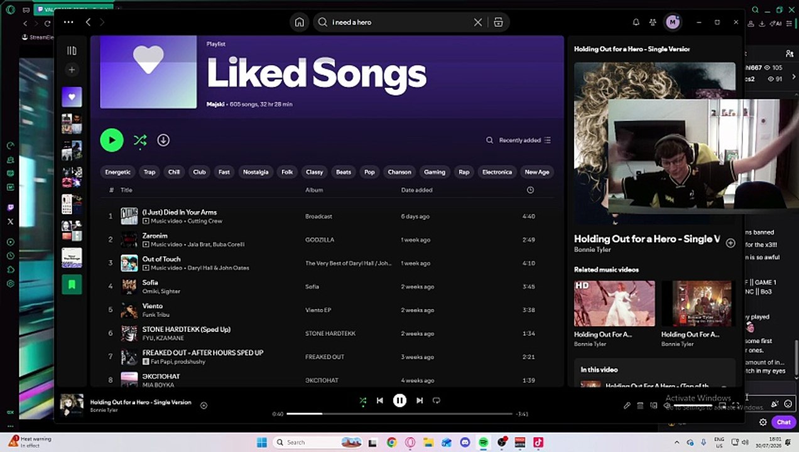This screenshot has height=452, width=799.
Task: Open Discord from the taskbar
Action: [x=465, y=443]
